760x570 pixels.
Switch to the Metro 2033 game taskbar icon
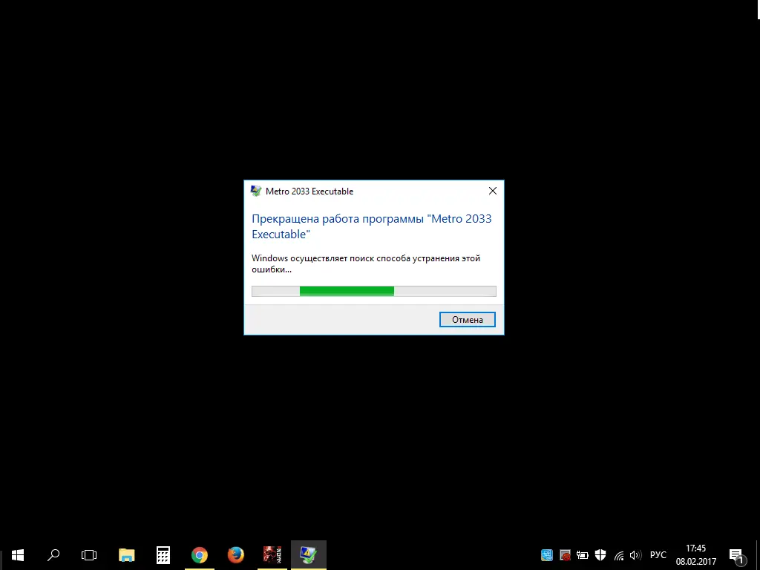[x=272, y=555]
